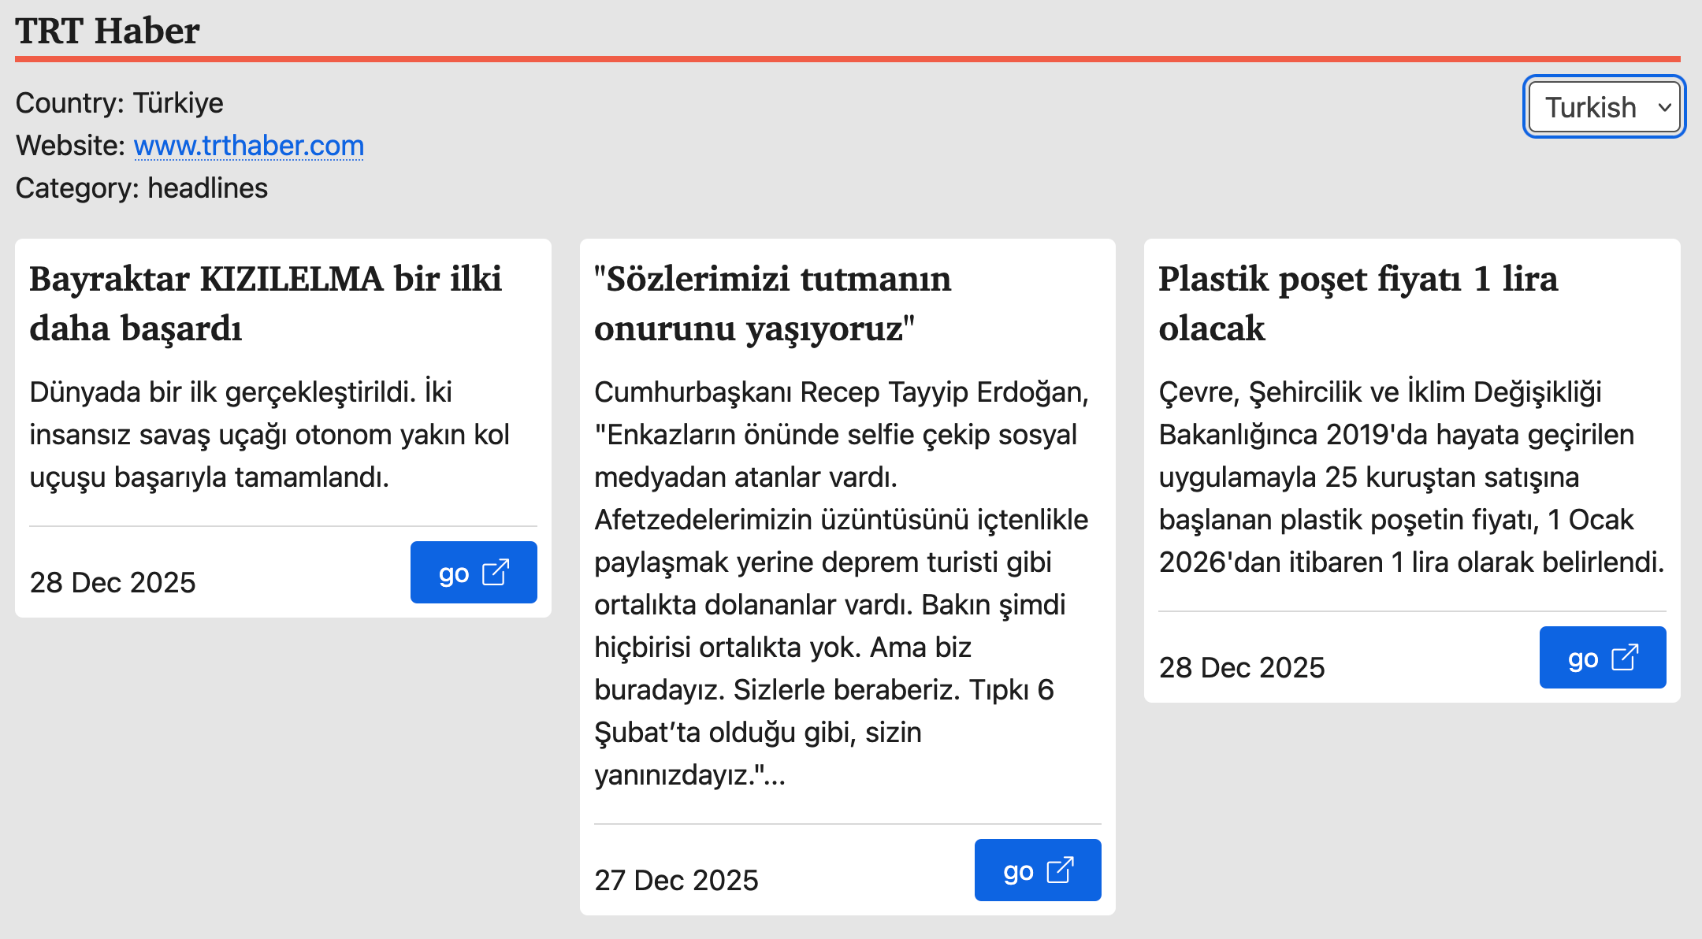Click the TRT Haber page title
1702x939 pixels.
(x=107, y=32)
